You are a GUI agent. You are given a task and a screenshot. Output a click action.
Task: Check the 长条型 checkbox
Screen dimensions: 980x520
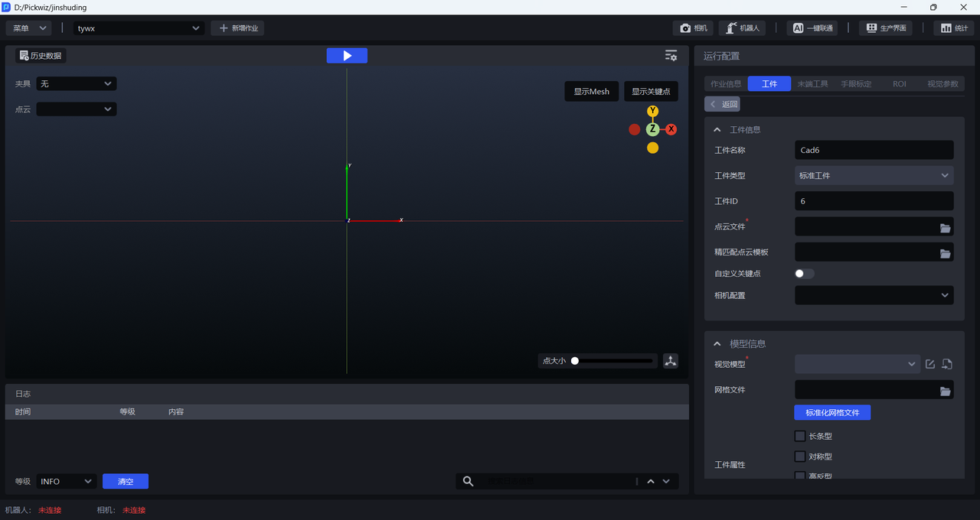click(800, 437)
